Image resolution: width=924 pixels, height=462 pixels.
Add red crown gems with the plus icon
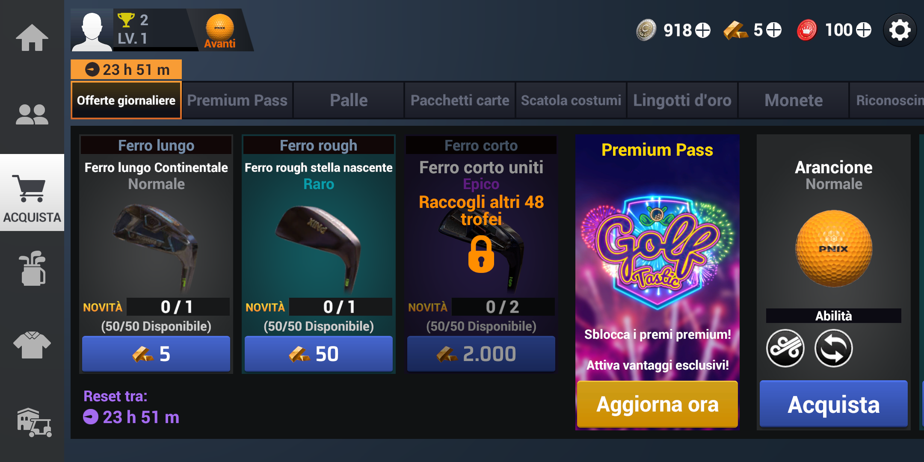(863, 30)
